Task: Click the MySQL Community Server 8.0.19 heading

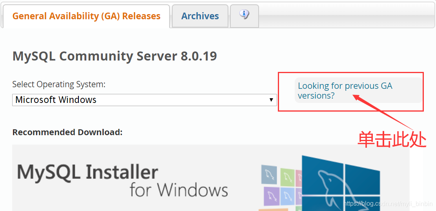Action: [x=115, y=57]
